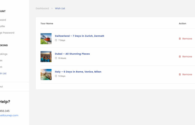Open the Italy – 6 Days in Rome, Venice, Milan title

(x=78, y=72)
